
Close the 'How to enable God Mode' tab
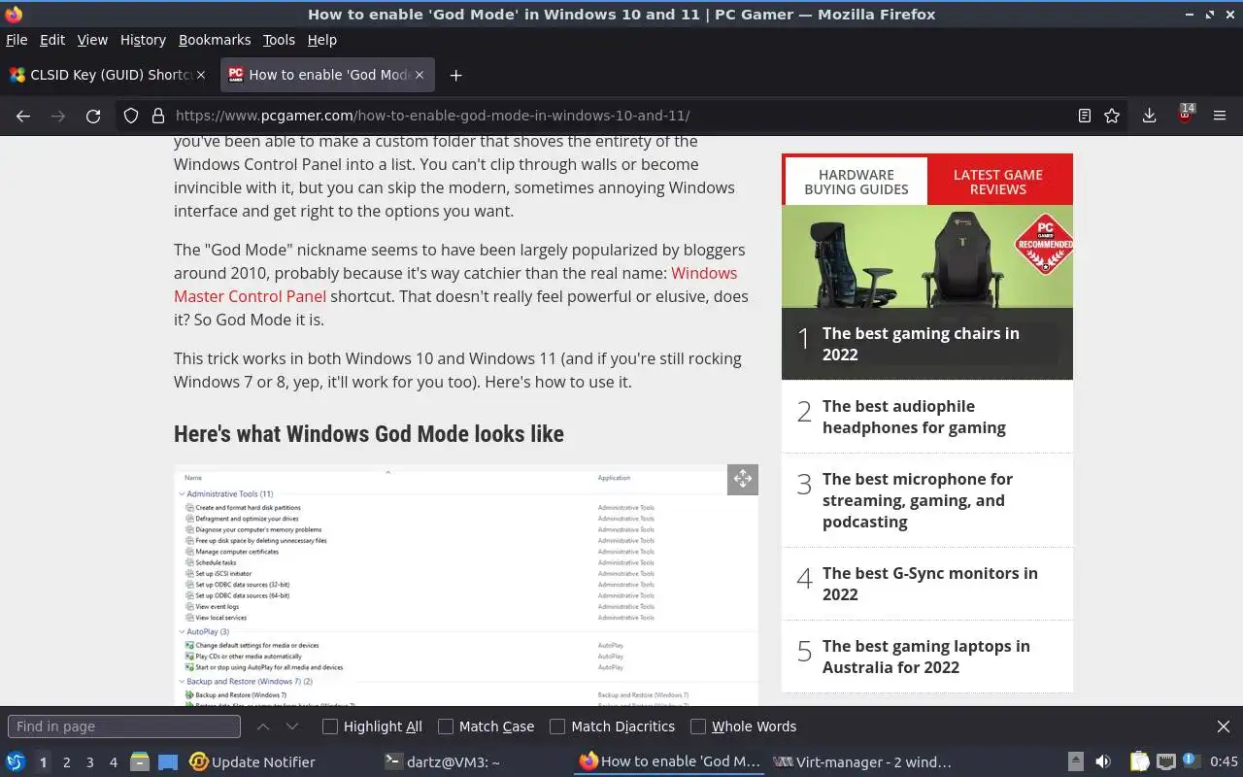click(420, 75)
